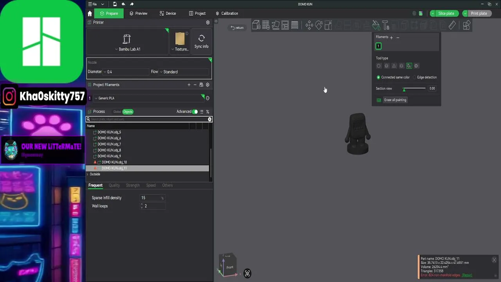Reset camera view icon near axis cube

coord(247,274)
